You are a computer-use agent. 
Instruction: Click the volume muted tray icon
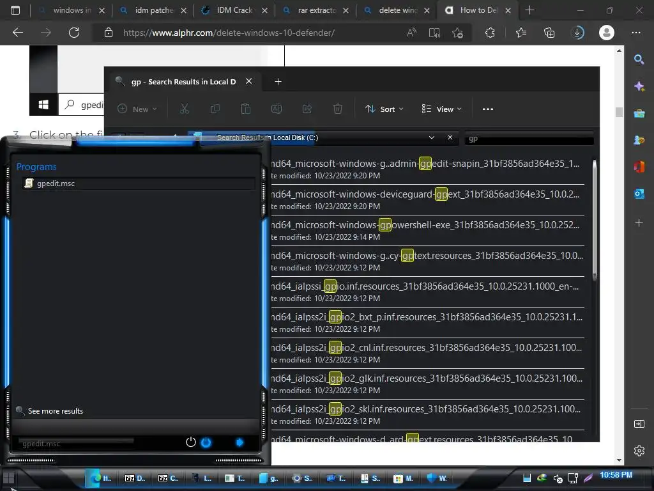coord(558,478)
